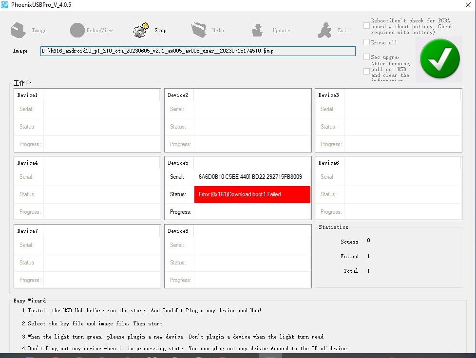Enable the Reboot (PCBA board) checkbox

[366, 26]
